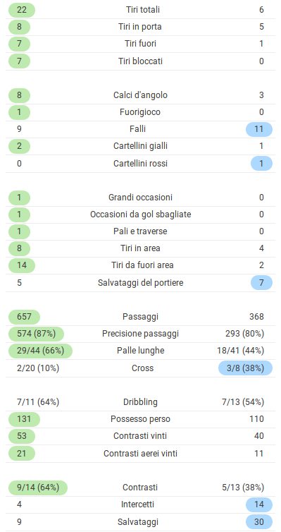
Task: Click the Grandi occasioni label
Action: (141, 197)
